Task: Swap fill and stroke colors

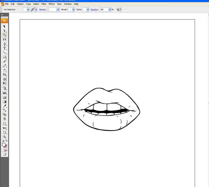Action: (6, 141)
